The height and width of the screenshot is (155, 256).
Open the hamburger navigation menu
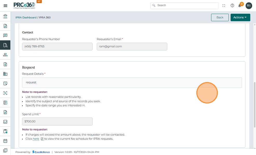coord(5,5)
